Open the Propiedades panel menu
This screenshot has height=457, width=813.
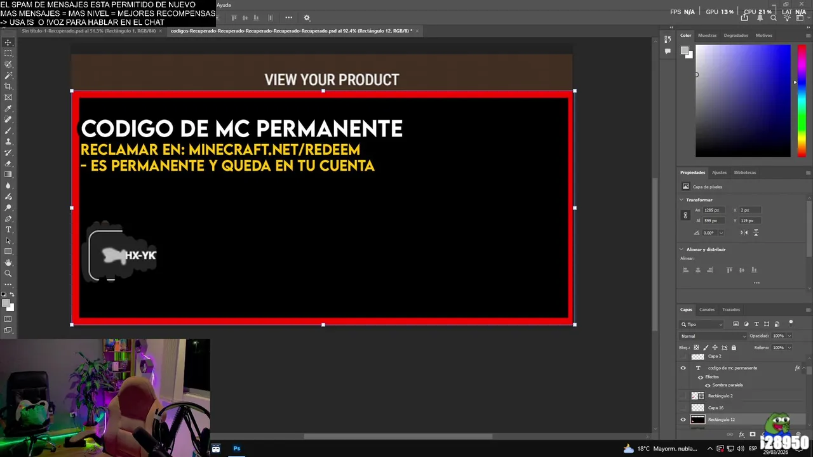pyautogui.click(x=808, y=173)
